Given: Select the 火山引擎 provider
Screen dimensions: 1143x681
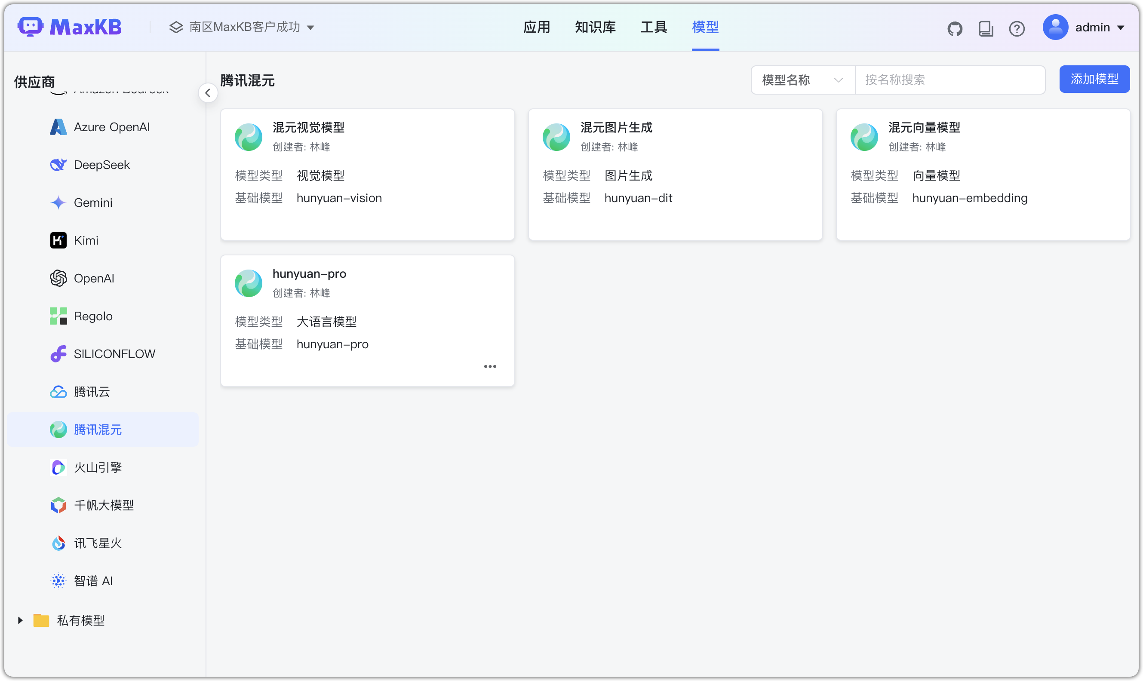Looking at the screenshot, I should (x=103, y=467).
